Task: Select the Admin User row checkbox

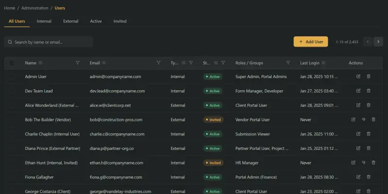Action: point(12,77)
